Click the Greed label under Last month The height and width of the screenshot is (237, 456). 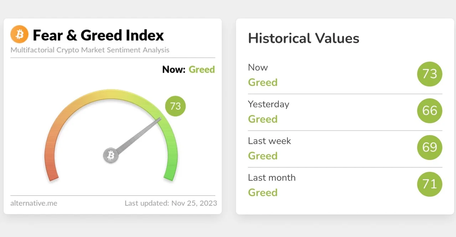pos(263,193)
